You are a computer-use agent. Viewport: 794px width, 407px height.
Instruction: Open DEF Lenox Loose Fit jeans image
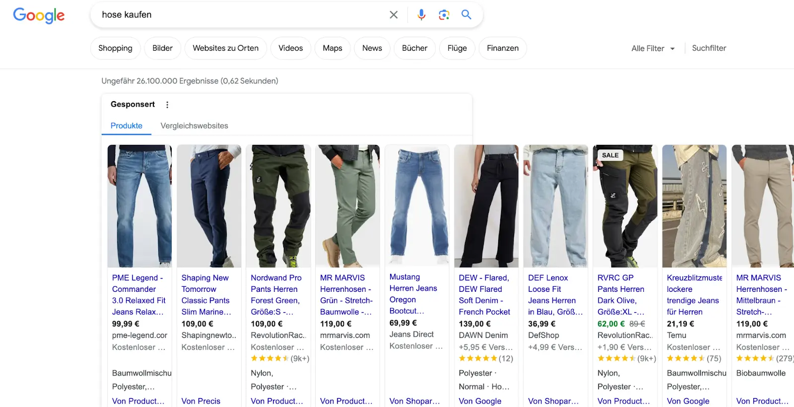tap(556, 206)
